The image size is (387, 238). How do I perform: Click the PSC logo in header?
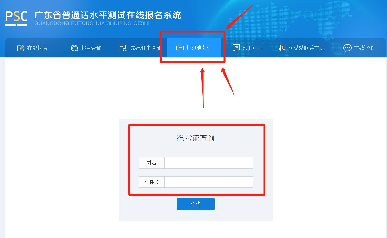click(16, 19)
